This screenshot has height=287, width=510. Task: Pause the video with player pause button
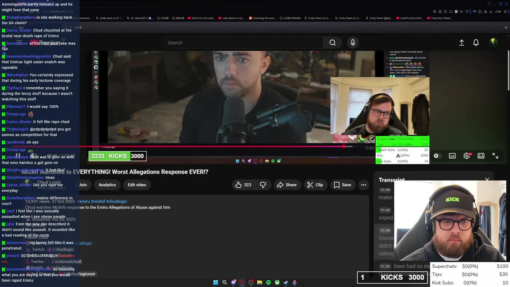coord(18,156)
